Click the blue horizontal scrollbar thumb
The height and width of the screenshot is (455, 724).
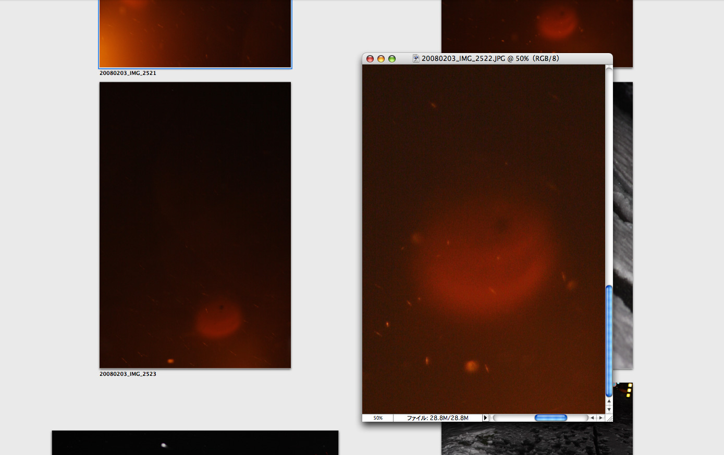550,418
